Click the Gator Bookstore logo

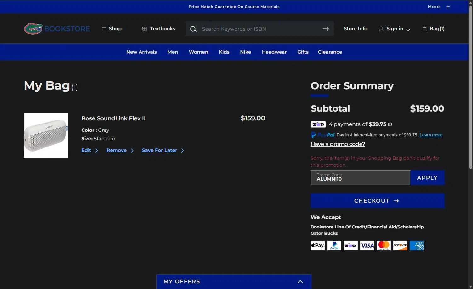coord(57,29)
